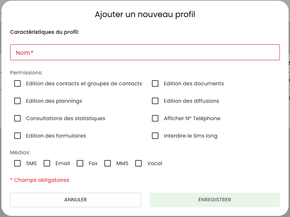Image resolution: width=290 pixels, height=217 pixels.
Task: Tick the MMS media checkbox
Action: 108,163
